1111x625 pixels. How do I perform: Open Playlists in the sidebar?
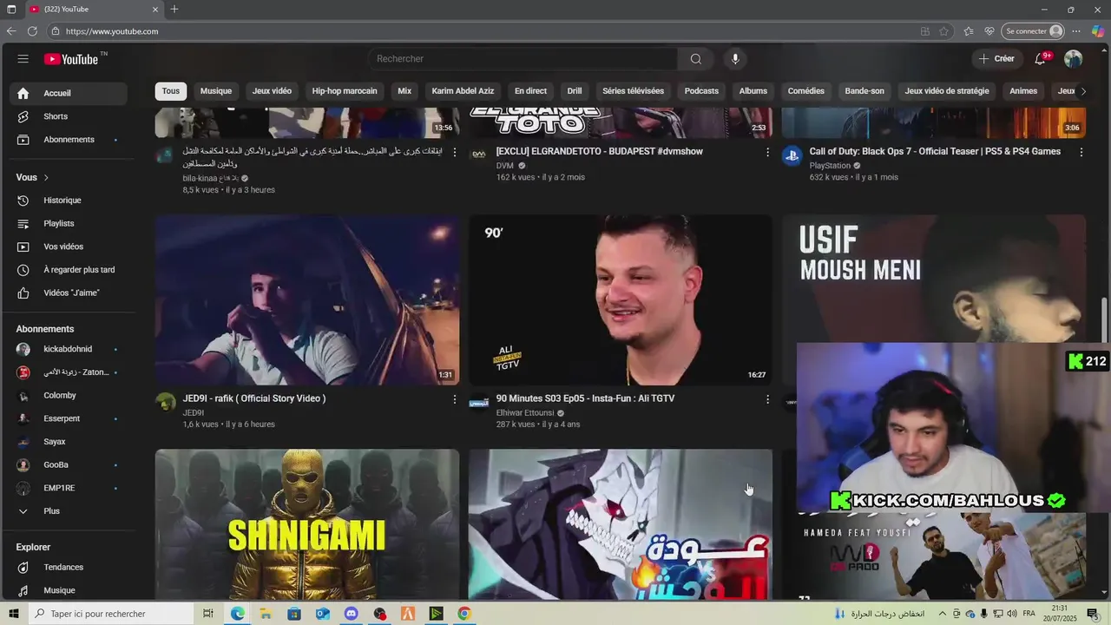coord(69,223)
